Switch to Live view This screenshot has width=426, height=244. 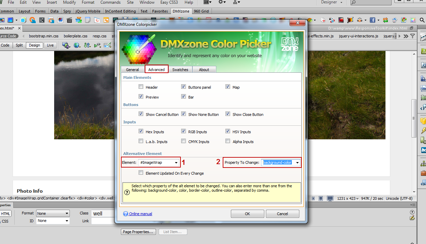click(50, 45)
